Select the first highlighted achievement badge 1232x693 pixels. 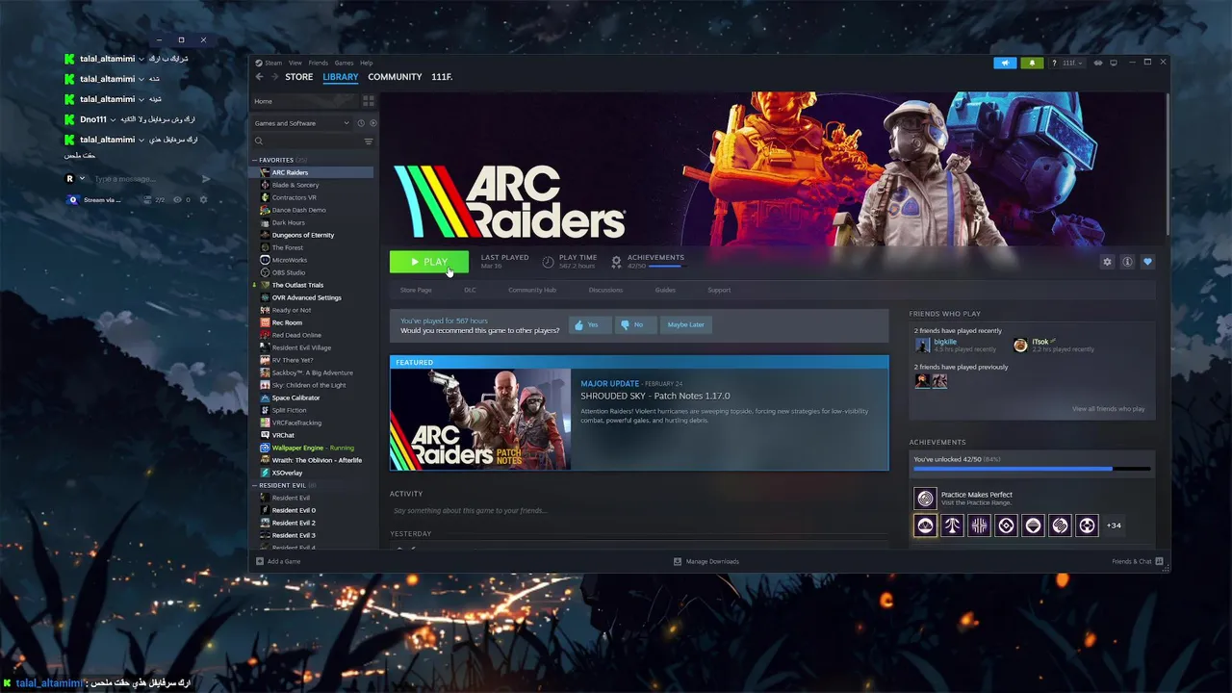click(x=925, y=526)
